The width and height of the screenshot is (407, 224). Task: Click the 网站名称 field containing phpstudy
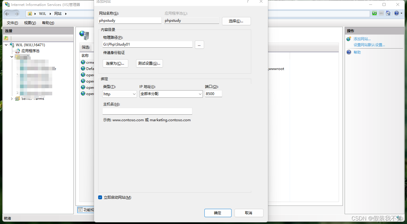click(130, 21)
